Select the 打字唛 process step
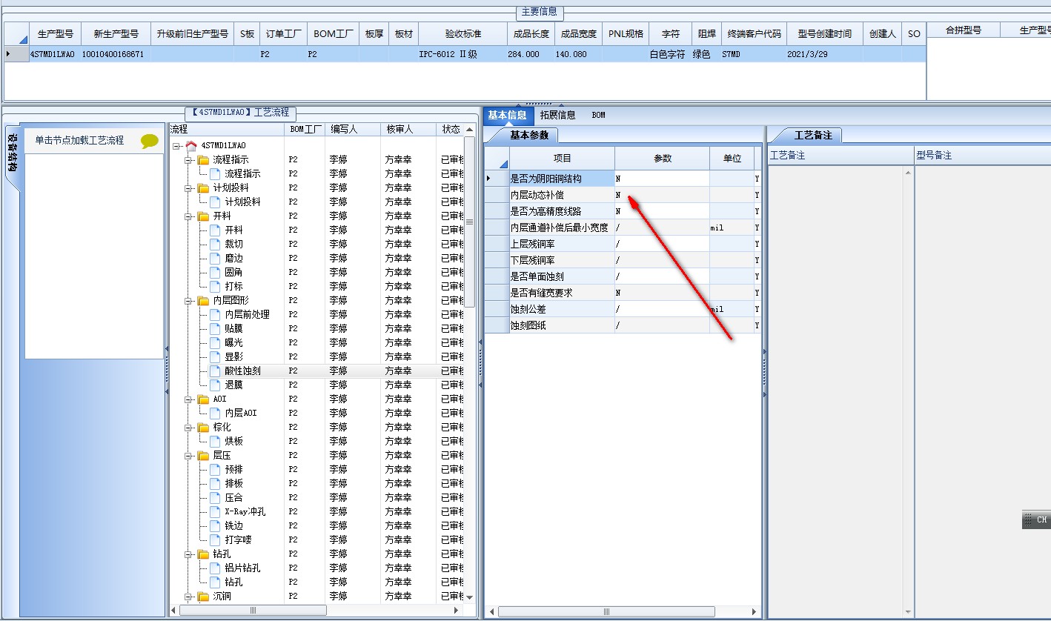The width and height of the screenshot is (1051, 621). pos(239,539)
